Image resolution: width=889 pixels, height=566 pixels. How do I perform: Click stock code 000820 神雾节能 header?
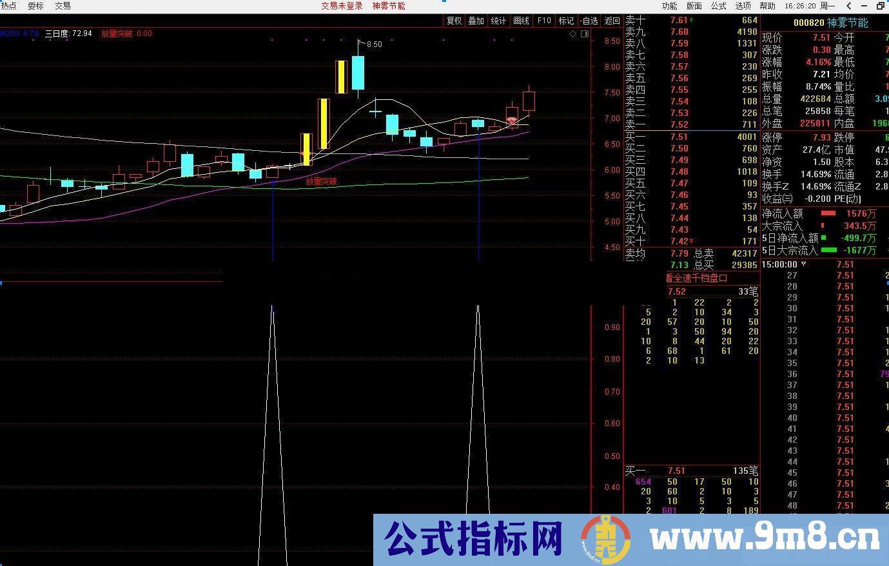[830, 23]
